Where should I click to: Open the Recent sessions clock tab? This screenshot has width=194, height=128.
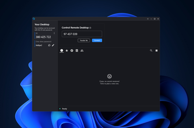coord(62,50)
